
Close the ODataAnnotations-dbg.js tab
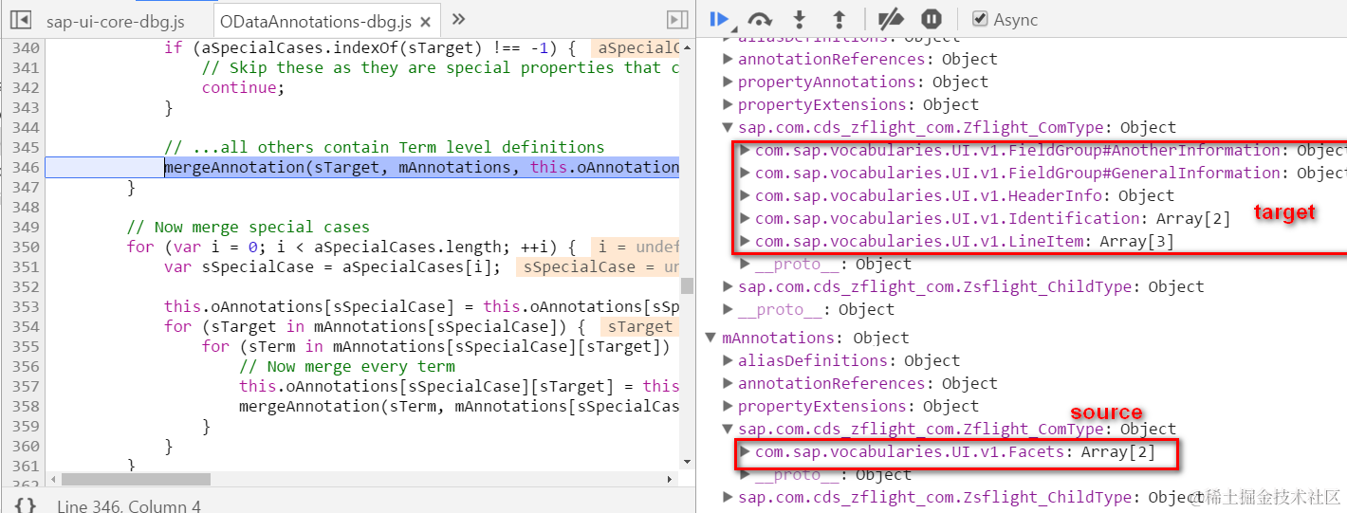(426, 22)
